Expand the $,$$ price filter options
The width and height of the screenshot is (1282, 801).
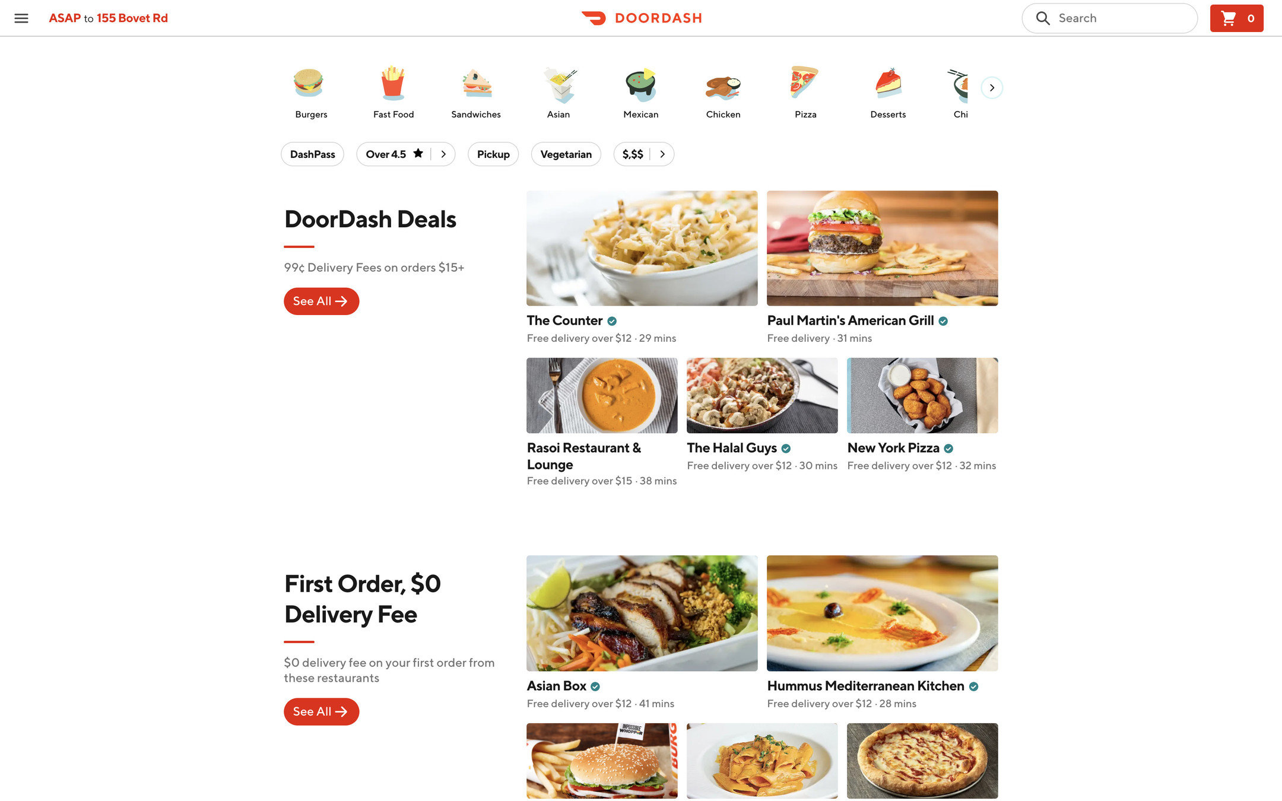pos(662,154)
